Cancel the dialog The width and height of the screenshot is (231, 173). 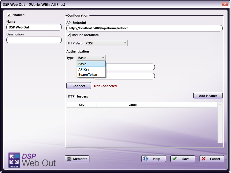point(212,159)
